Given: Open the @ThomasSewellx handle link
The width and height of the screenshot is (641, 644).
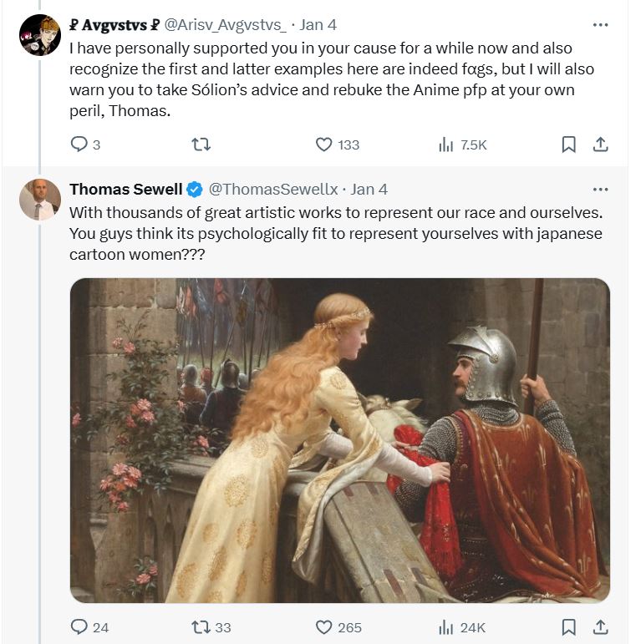Looking at the screenshot, I should pos(273,190).
